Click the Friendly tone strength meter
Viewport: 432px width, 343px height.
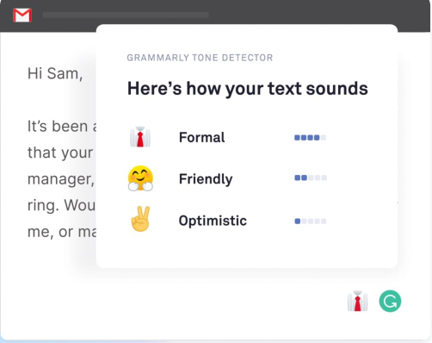[311, 178]
